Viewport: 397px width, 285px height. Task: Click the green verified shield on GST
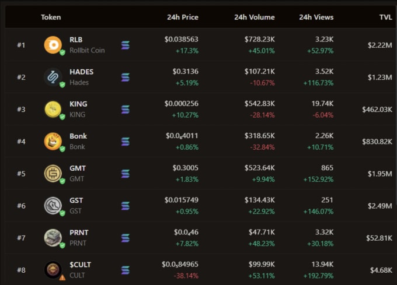click(62, 213)
